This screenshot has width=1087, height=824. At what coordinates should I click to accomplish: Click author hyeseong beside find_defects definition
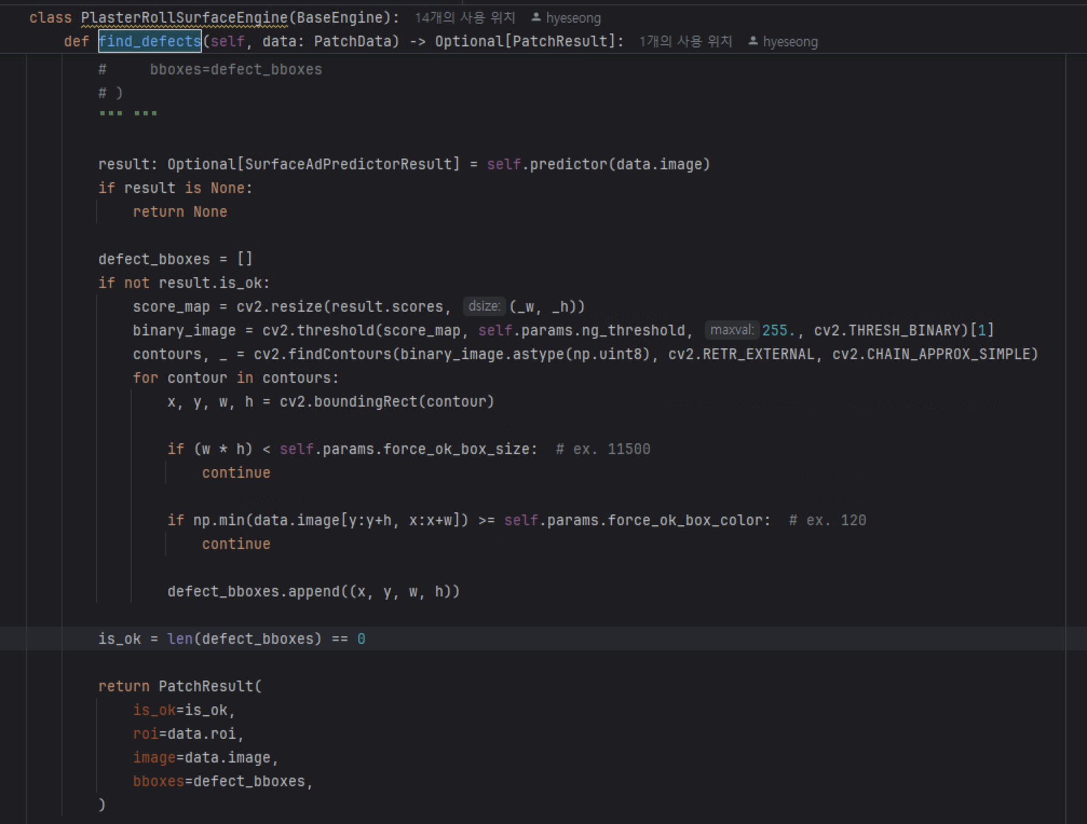click(x=790, y=42)
